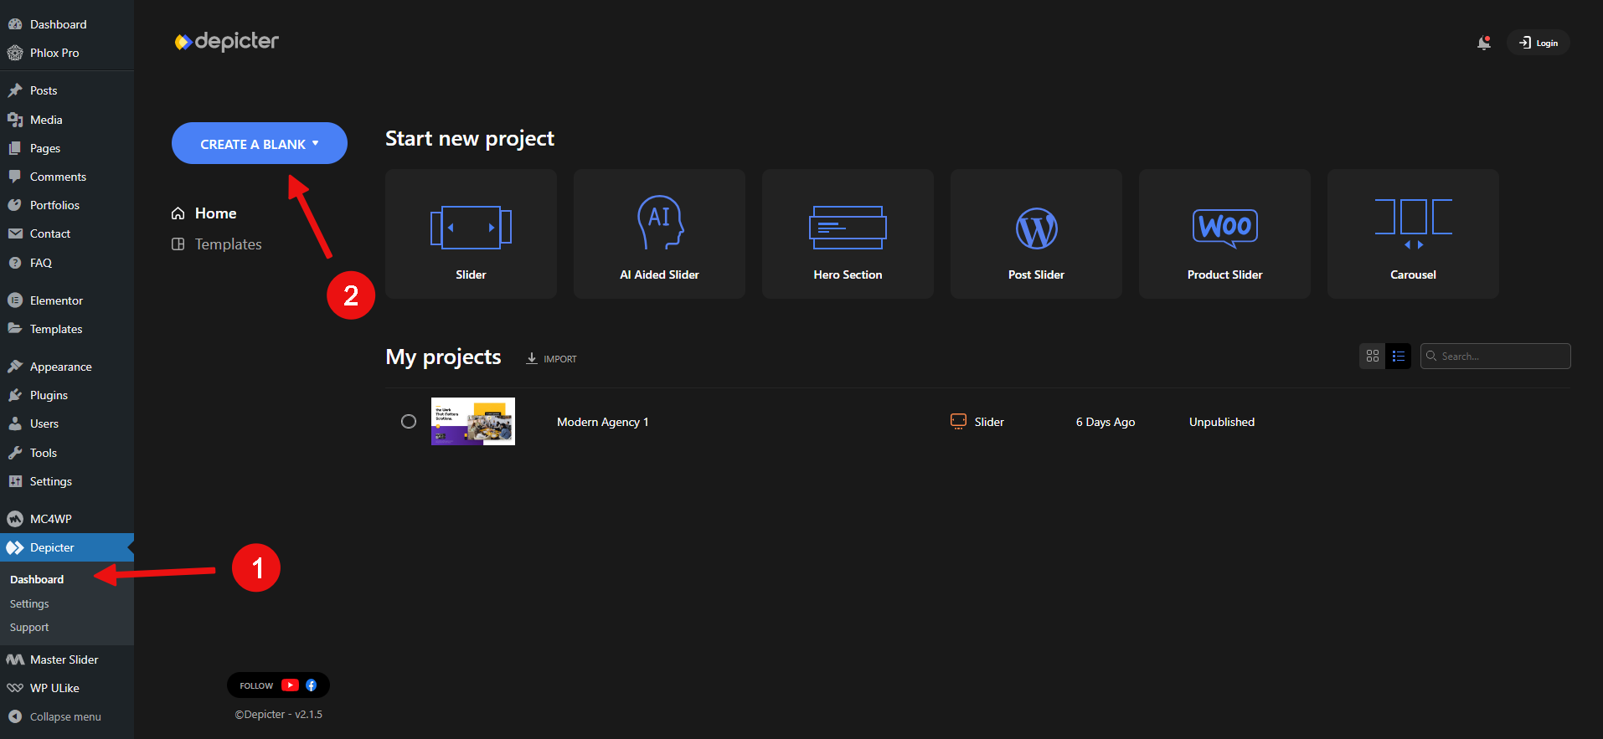Open the Elementor menu
This screenshot has width=1603, height=739.
click(x=67, y=300)
